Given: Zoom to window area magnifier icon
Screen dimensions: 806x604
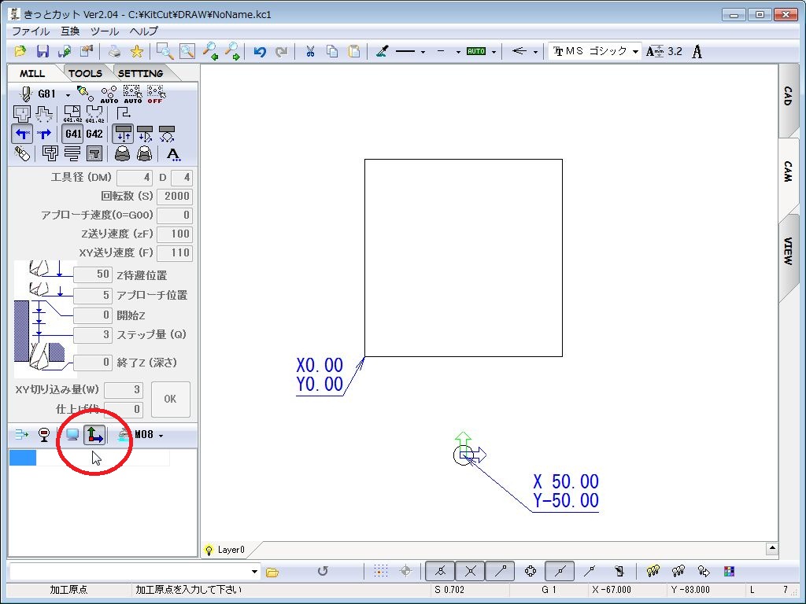Looking at the screenshot, I should coord(165,51).
